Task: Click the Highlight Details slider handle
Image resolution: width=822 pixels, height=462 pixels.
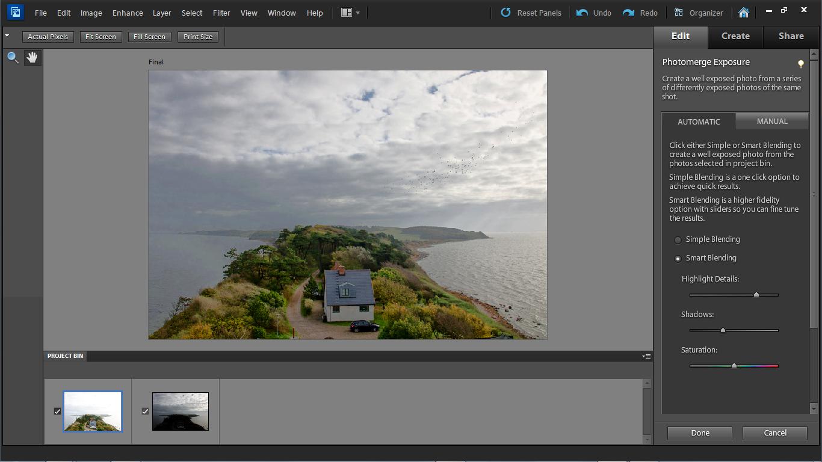Action: tap(756, 295)
